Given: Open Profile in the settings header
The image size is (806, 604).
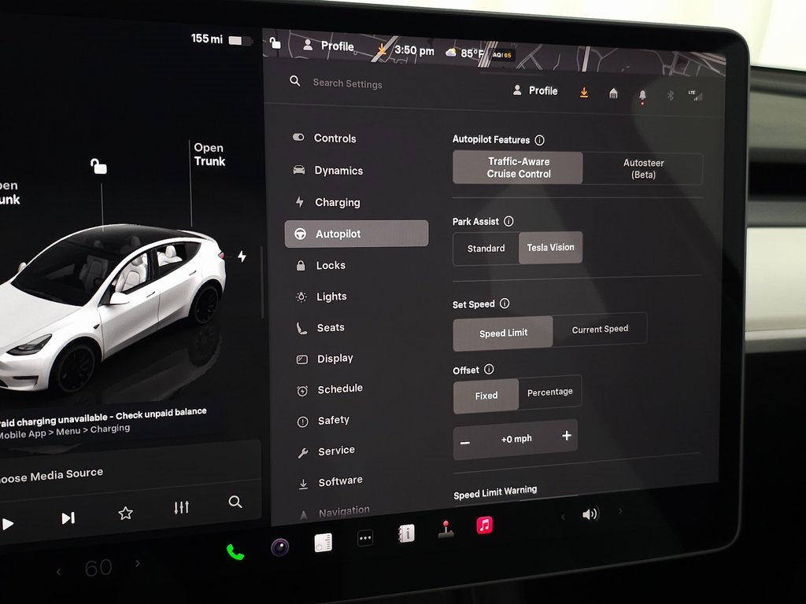Looking at the screenshot, I should click(535, 91).
